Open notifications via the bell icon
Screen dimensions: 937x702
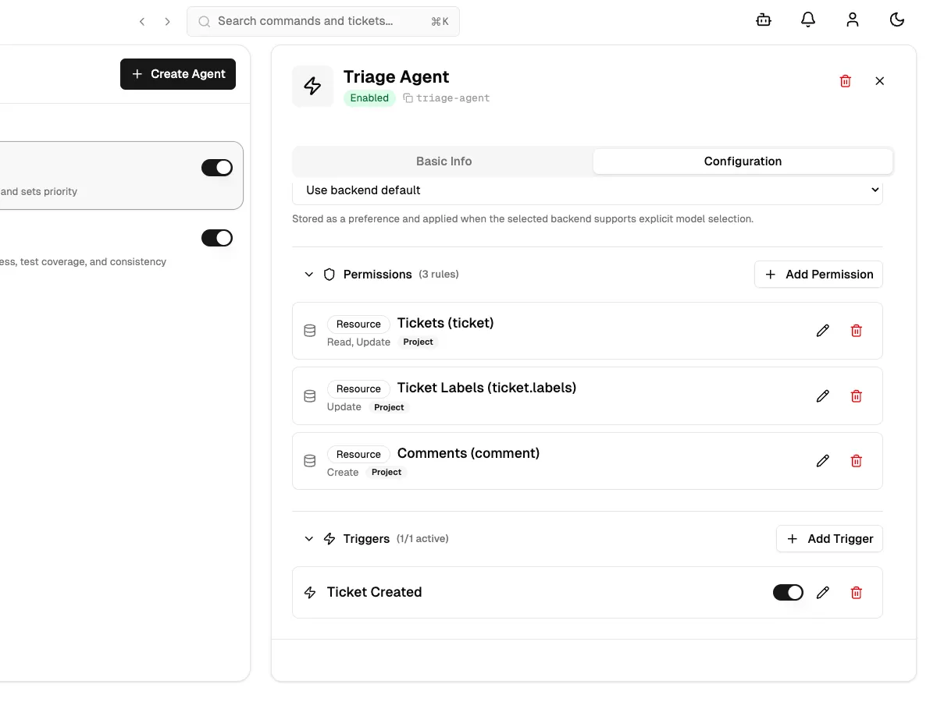tap(808, 19)
